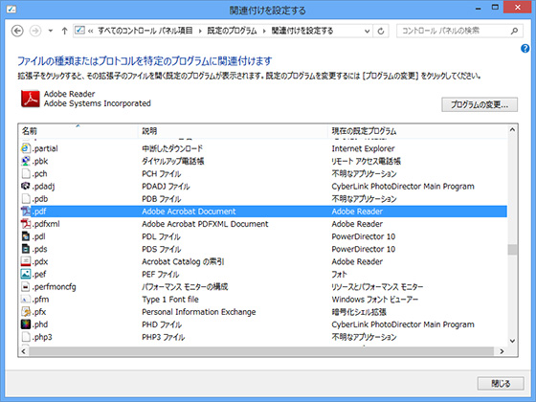This screenshot has width=536, height=402.
Task: Sort by 現在の既定プログラム column header
Action: point(417,131)
